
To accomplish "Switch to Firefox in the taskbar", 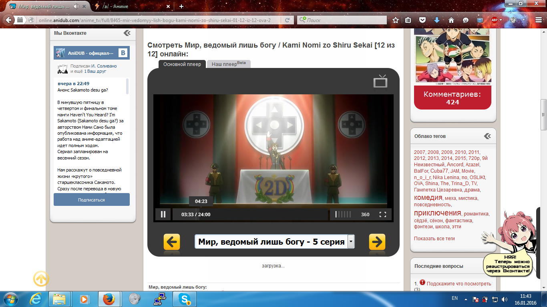I will click(x=109, y=299).
